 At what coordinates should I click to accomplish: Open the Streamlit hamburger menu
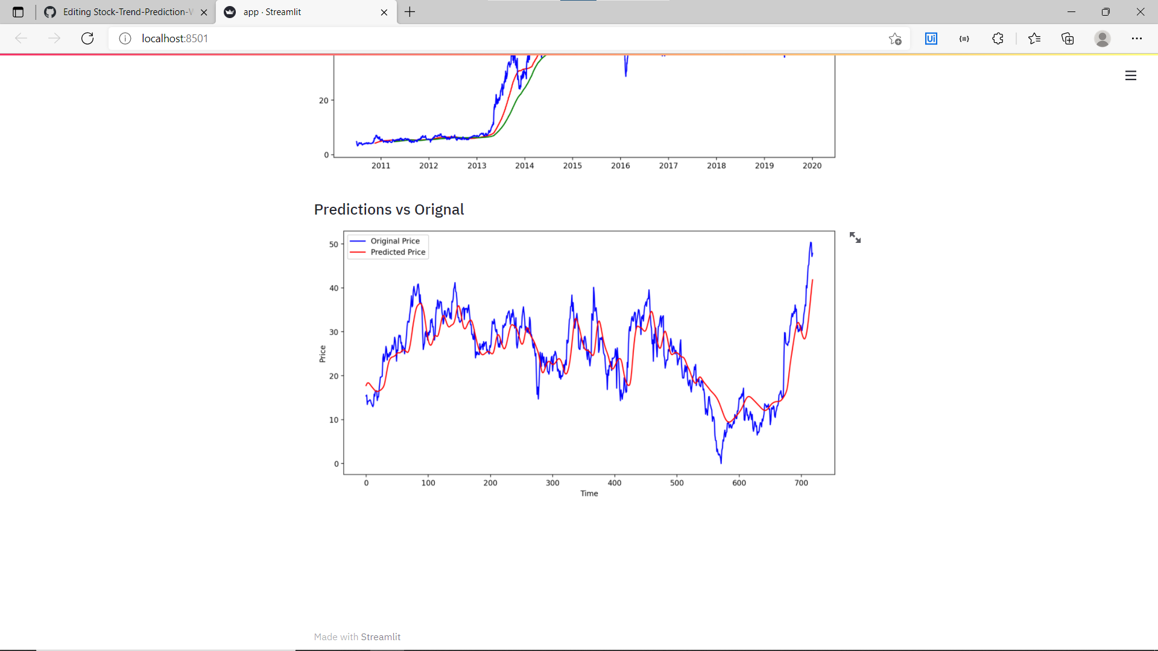pyautogui.click(x=1131, y=75)
